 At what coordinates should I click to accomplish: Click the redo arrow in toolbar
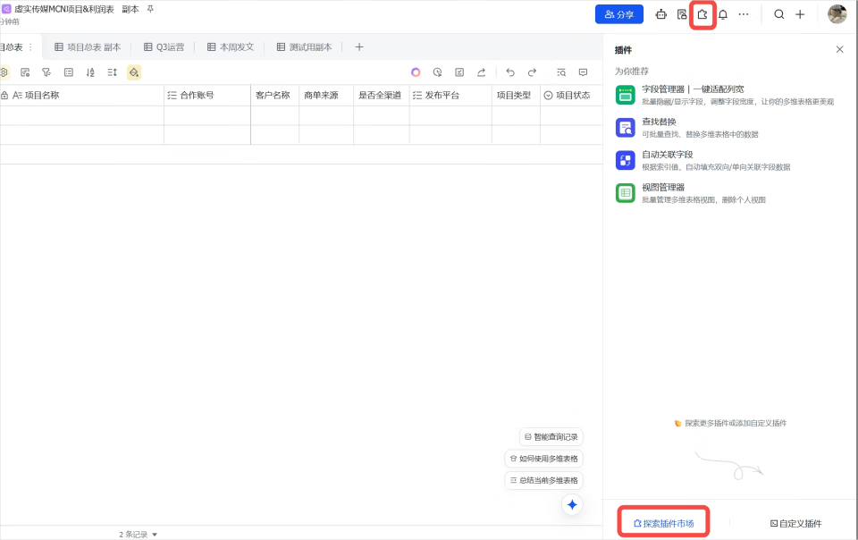coord(532,72)
